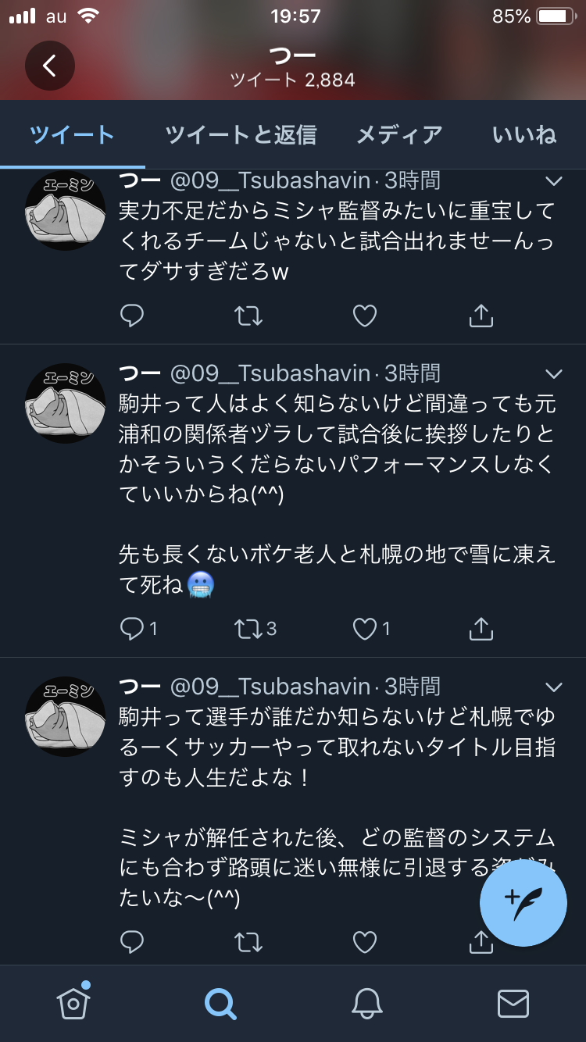Screen dimensions: 586x1042
Task: Open the Messages envelope icon
Action: tap(513, 1003)
